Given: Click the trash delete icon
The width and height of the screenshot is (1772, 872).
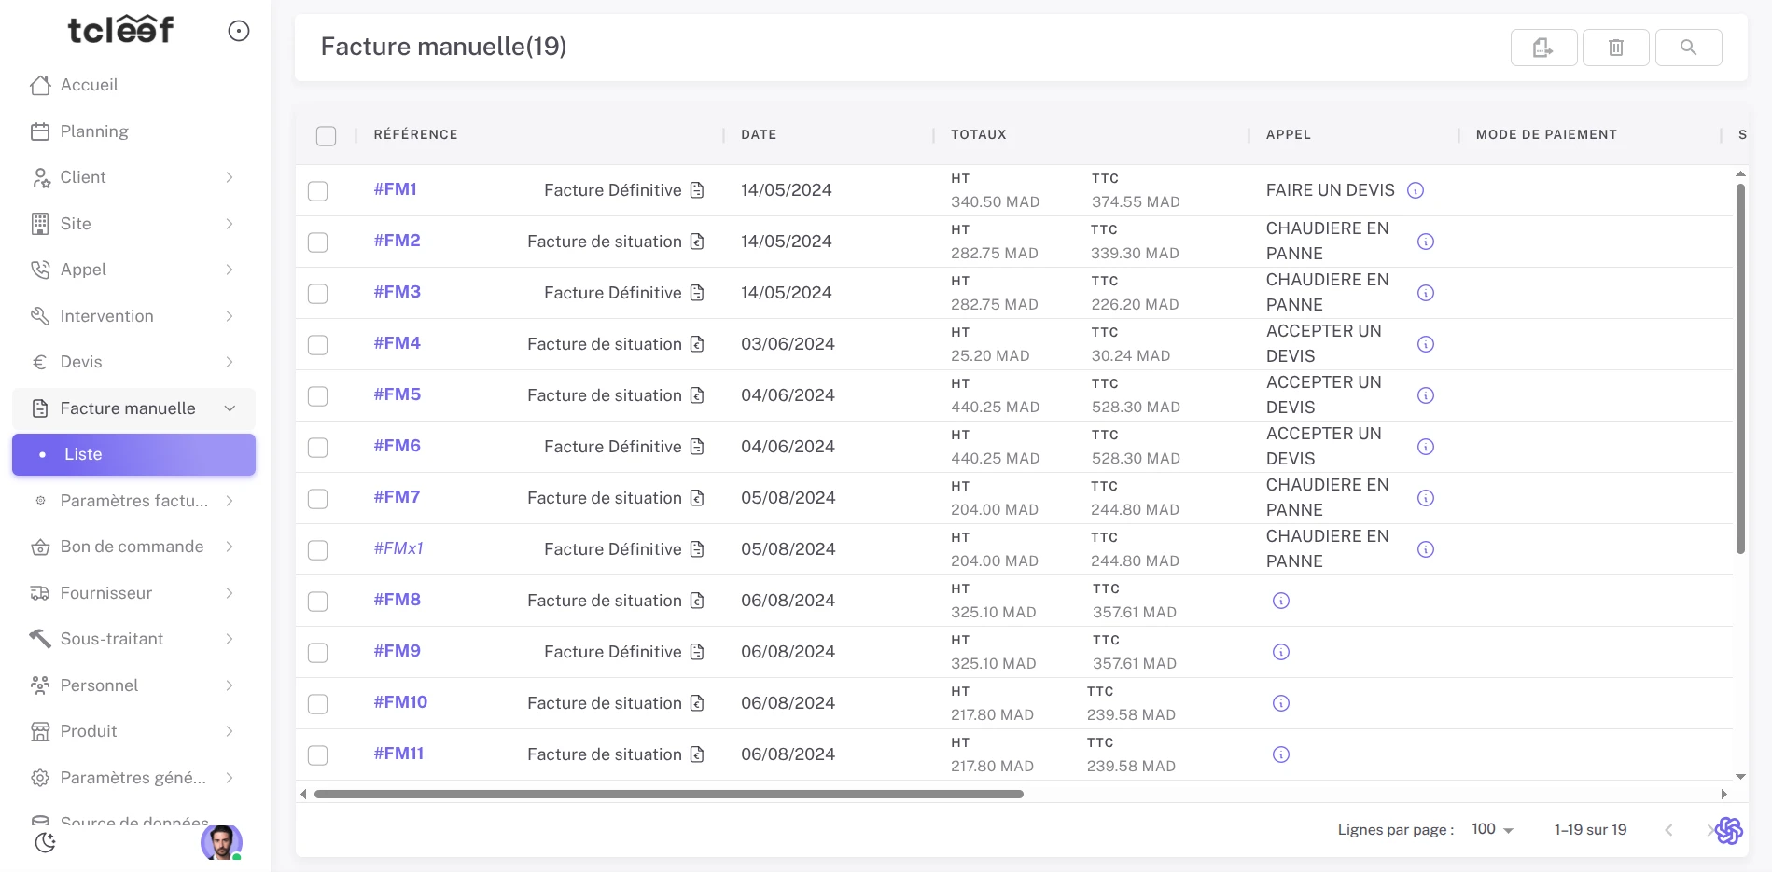Looking at the screenshot, I should [x=1616, y=48].
